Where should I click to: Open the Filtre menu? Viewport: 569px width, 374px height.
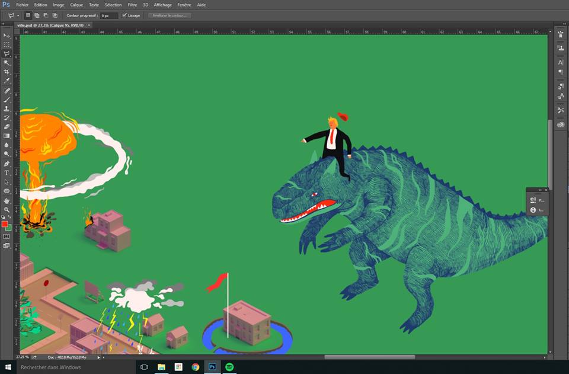pyautogui.click(x=132, y=5)
